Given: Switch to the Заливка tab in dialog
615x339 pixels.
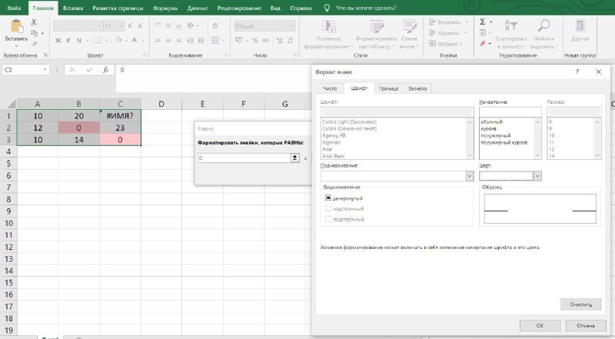Looking at the screenshot, I should click(x=417, y=88).
